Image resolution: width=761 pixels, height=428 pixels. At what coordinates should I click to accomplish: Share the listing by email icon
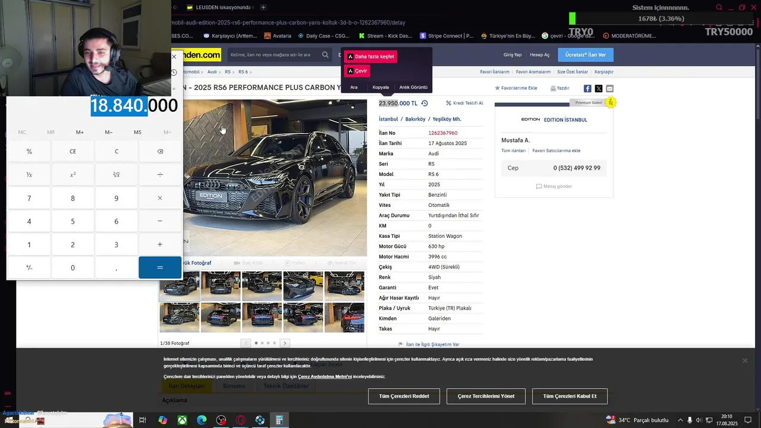tap(609, 89)
